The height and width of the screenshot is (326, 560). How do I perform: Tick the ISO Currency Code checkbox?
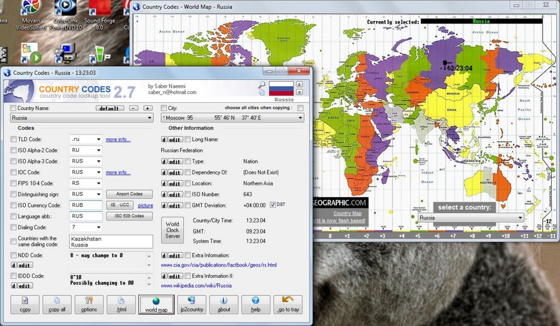14,205
